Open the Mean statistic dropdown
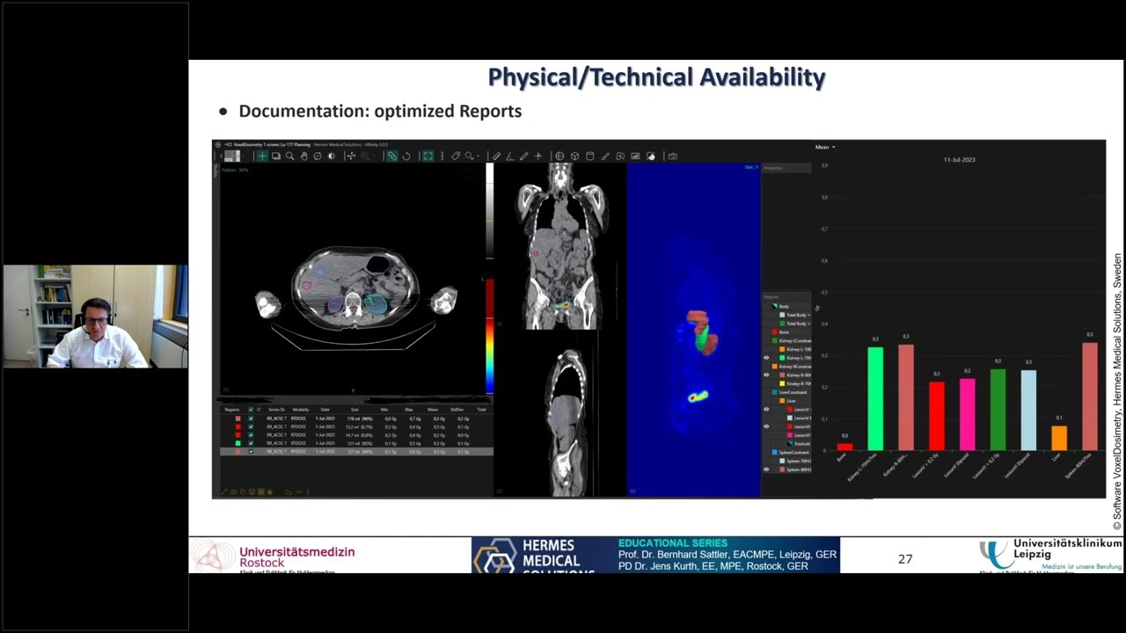The width and height of the screenshot is (1126, 633). pos(825,147)
